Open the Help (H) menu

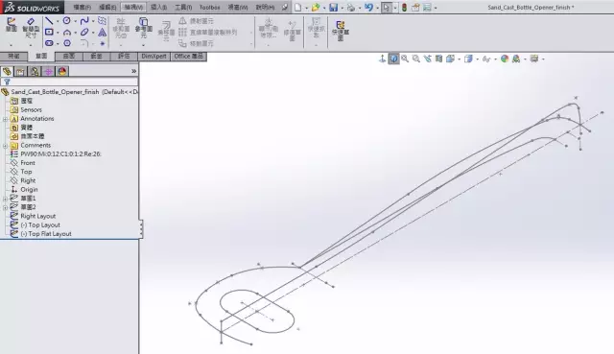click(x=265, y=7)
